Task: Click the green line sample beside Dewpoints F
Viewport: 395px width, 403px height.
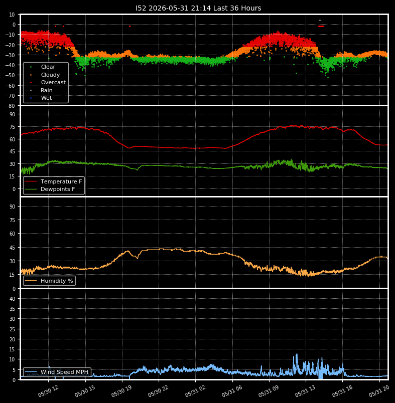Action: [x=31, y=189]
